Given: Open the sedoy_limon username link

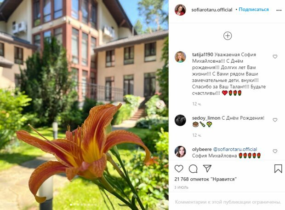Looking at the screenshot, I should click(x=206, y=118).
